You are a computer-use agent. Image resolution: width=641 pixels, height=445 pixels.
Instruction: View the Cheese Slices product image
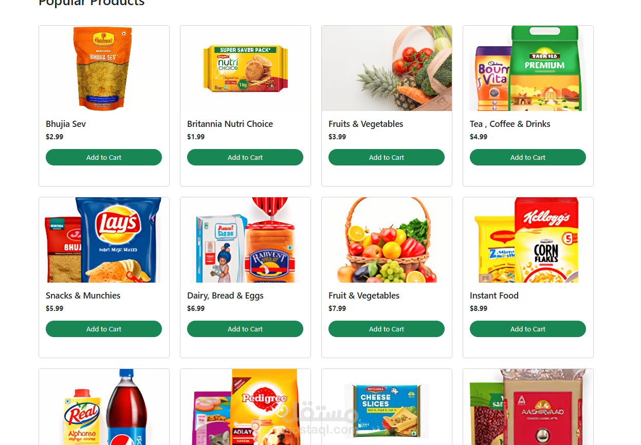(387, 407)
